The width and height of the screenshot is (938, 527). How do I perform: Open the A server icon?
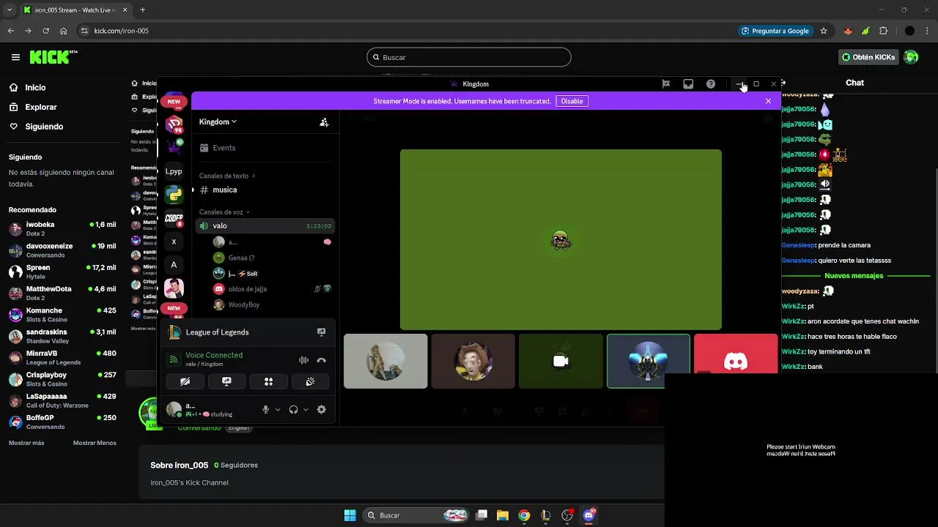coord(174,265)
